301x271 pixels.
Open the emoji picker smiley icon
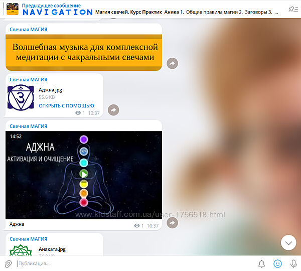tap(277, 263)
